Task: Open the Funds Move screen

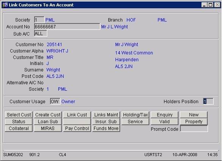Action: (x=106, y=128)
